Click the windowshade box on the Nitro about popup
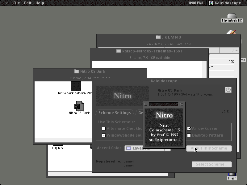The height and width of the screenshot is (185, 247). 182,104
